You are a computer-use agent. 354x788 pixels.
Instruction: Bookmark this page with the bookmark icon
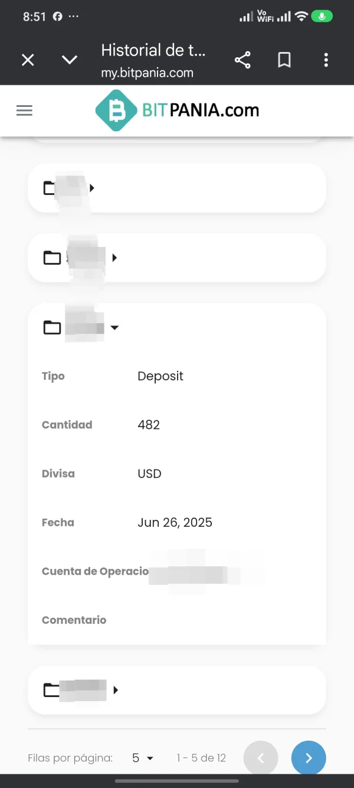284,60
